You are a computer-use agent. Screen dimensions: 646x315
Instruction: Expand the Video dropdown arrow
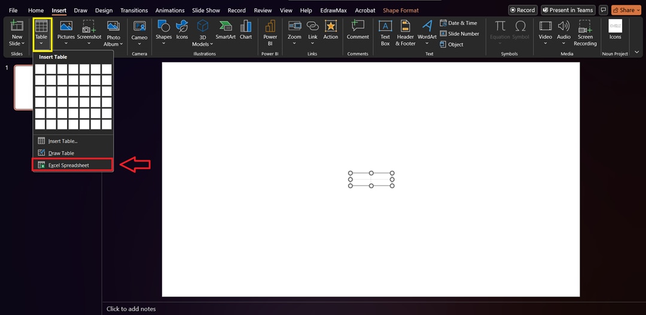pos(546,43)
